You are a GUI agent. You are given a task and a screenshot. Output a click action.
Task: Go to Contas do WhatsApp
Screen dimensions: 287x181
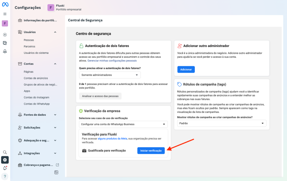37,104
